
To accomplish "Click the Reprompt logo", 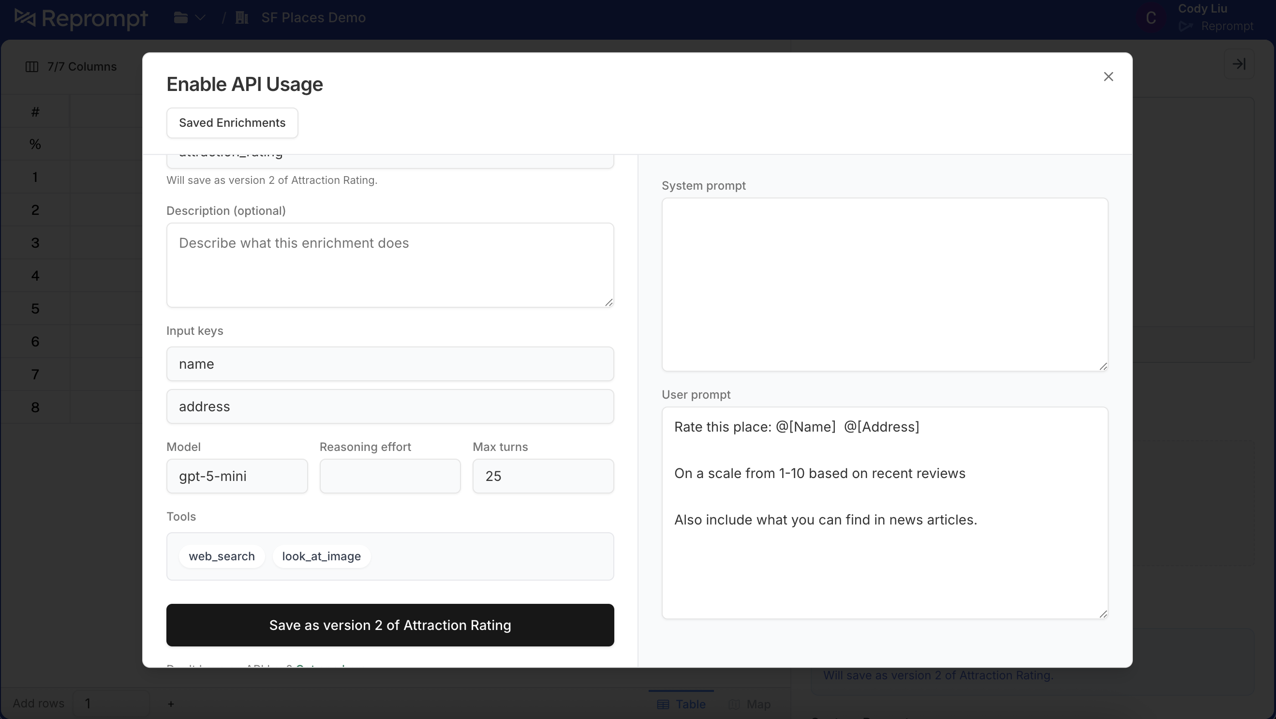I will 81,18.
